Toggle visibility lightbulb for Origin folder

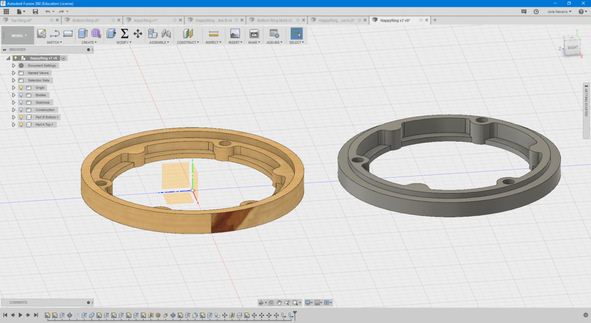tap(21, 87)
